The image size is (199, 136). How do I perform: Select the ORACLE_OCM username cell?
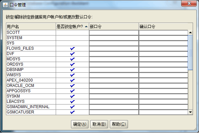coord(31,86)
